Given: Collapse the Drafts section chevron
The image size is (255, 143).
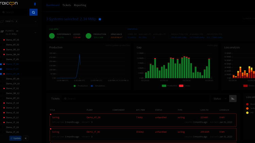Looking at the screenshot, I should pyautogui.click(x=35, y=21).
